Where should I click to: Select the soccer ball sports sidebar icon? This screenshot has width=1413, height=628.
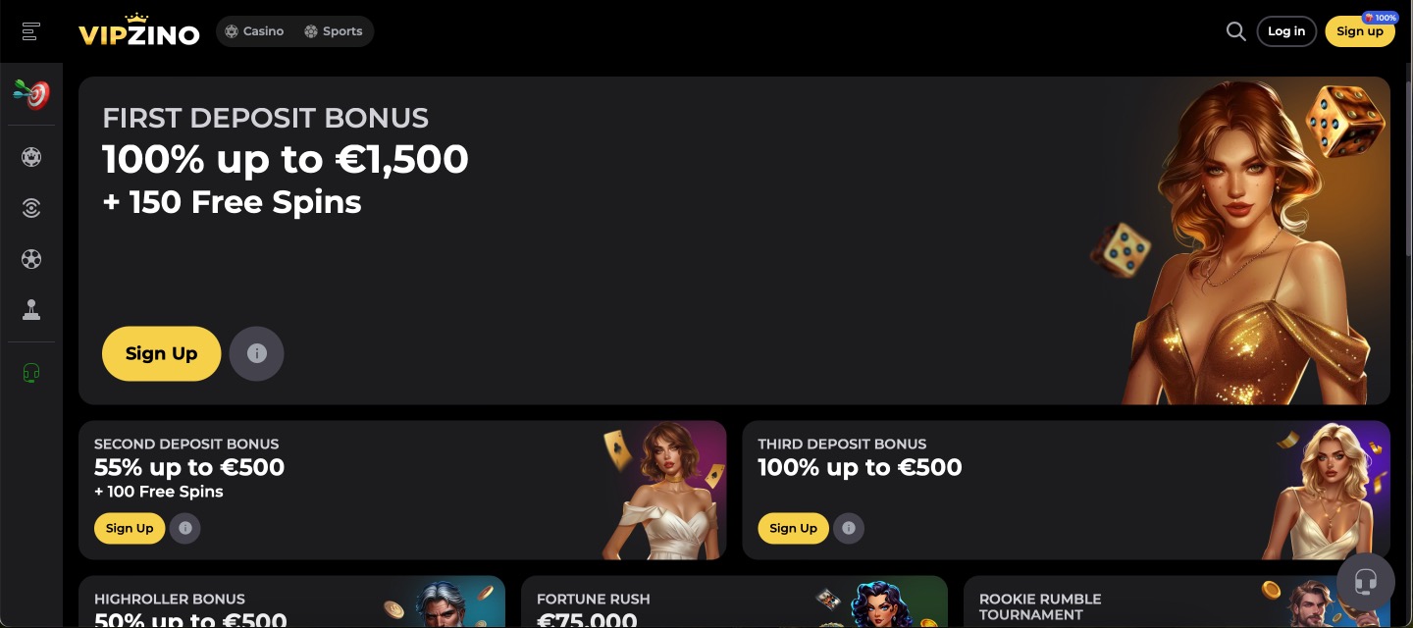click(x=31, y=259)
